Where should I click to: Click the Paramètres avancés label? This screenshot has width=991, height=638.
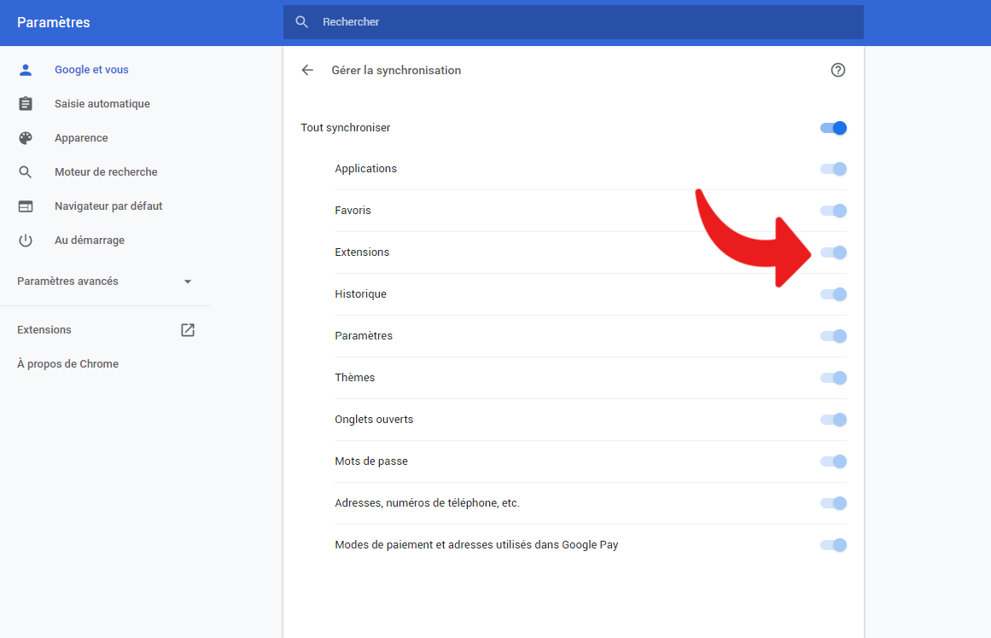(67, 281)
